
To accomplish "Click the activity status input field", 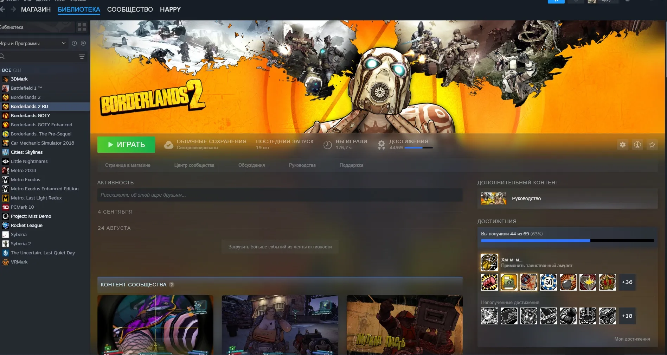I will 280,195.
